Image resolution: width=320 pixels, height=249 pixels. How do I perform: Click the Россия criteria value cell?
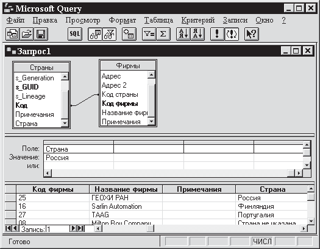coord(79,158)
